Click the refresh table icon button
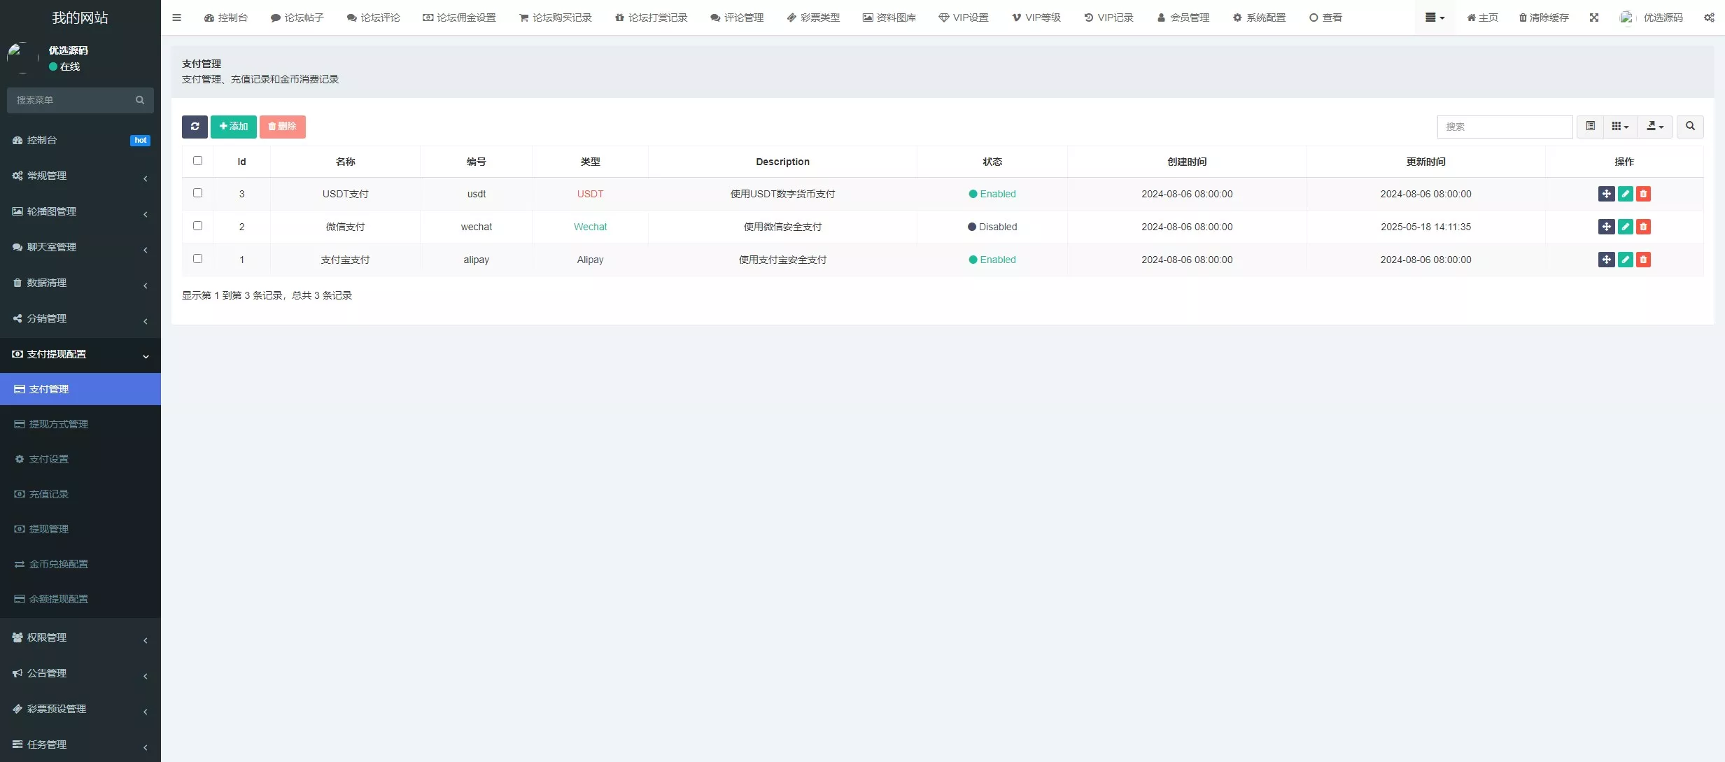Image resolution: width=1725 pixels, height=762 pixels. click(x=195, y=127)
